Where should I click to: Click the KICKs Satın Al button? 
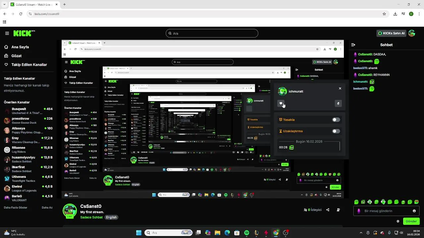392,33
